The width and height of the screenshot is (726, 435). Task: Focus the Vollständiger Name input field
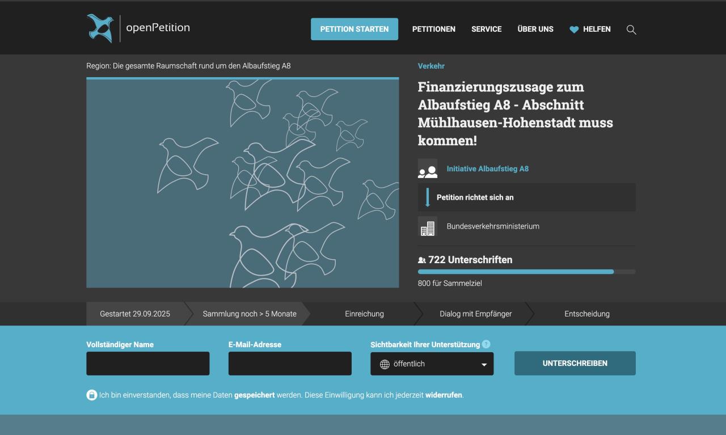(147, 364)
